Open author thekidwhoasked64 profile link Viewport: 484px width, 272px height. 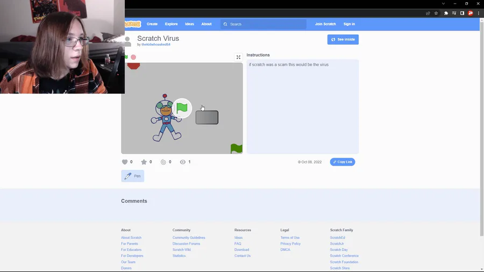click(155, 45)
